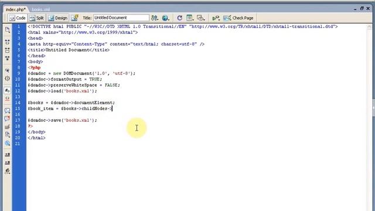Click the '<meta http-equiv' line
The width and height of the screenshot is (375, 211).
(116, 45)
